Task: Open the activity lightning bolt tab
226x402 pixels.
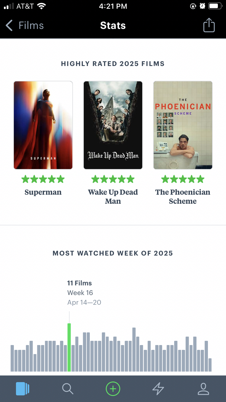Action: tap(158, 389)
